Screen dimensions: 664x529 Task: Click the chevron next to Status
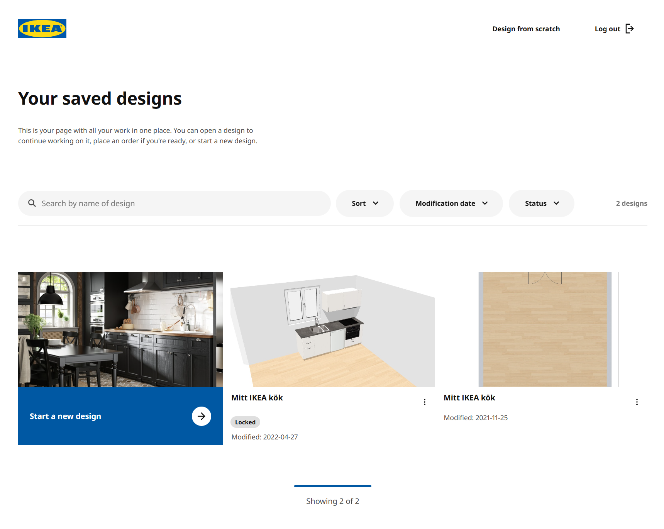(556, 203)
